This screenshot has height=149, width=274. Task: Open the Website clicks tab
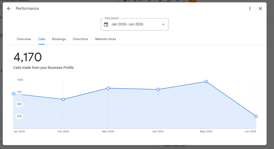point(105,39)
